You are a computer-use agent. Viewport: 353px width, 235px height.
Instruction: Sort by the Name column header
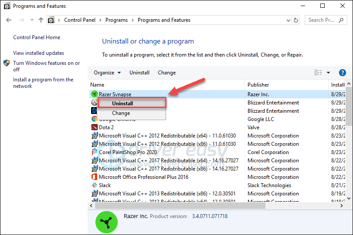[x=97, y=85]
